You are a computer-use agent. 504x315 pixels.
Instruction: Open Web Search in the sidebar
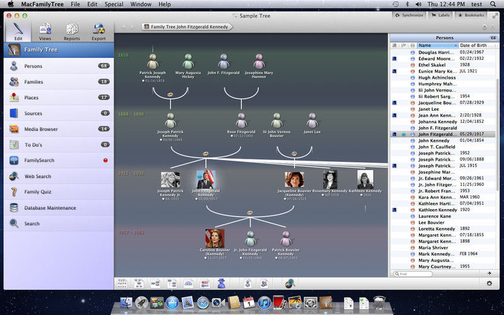(x=59, y=176)
